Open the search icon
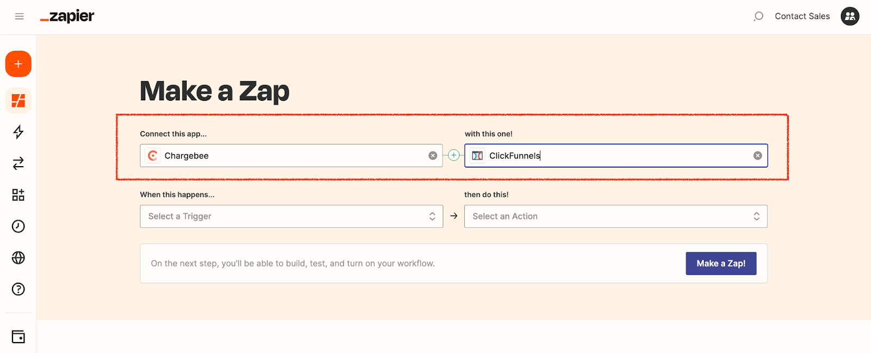 click(x=758, y=16)
